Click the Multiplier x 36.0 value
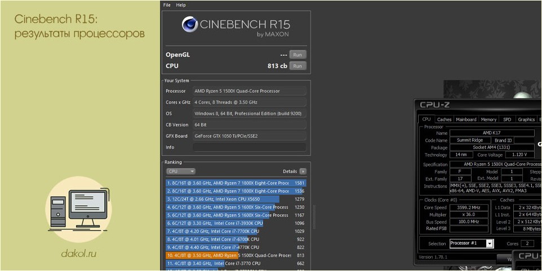542x271 pixels. pos(468,215)
